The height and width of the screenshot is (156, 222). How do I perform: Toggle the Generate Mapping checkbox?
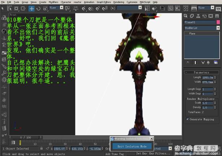[x=187, y=119]
